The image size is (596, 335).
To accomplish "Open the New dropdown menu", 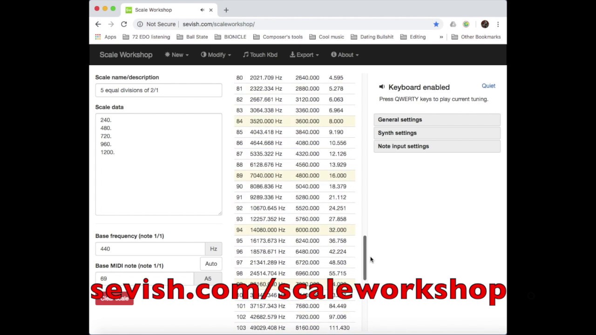I will tap(176, 55).
